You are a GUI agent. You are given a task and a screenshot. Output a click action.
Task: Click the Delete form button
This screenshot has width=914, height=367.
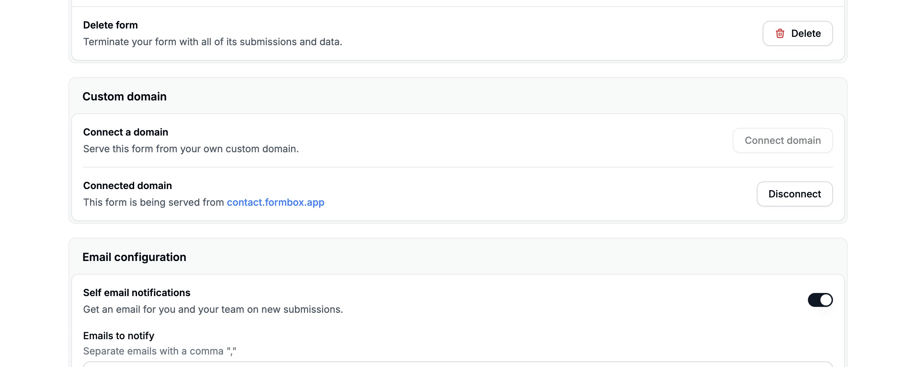coord(797,33)
